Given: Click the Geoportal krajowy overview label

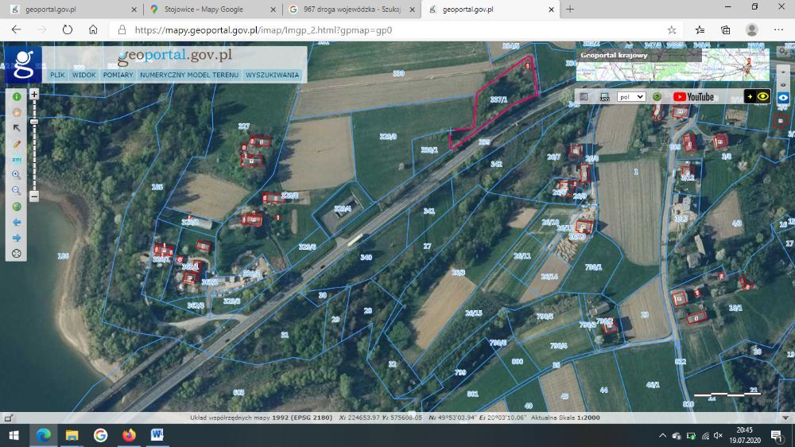Looking at the screenshot, I should pos(614,56).
